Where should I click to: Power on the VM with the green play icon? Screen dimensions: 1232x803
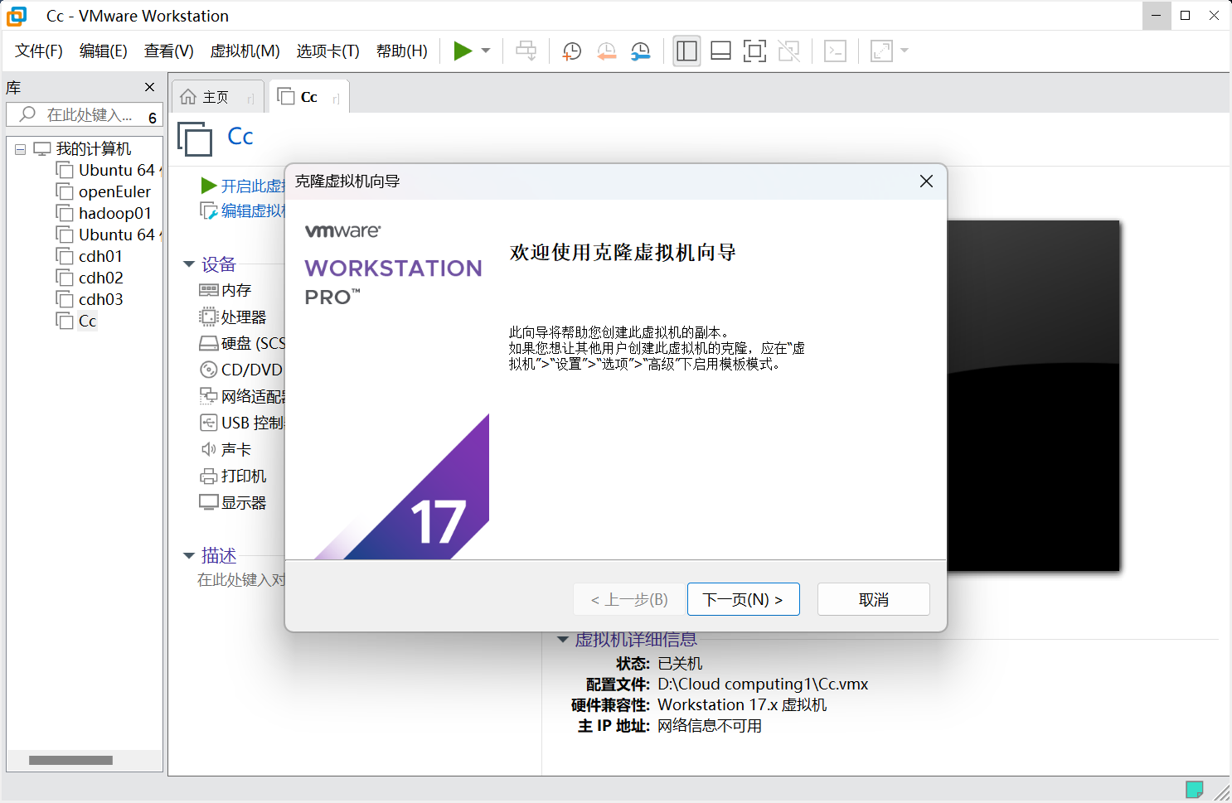pos(463,51)
